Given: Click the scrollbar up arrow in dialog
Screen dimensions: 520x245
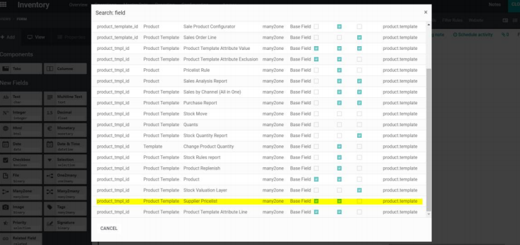Looking at the screenshot, I should (x=428, y=25).
